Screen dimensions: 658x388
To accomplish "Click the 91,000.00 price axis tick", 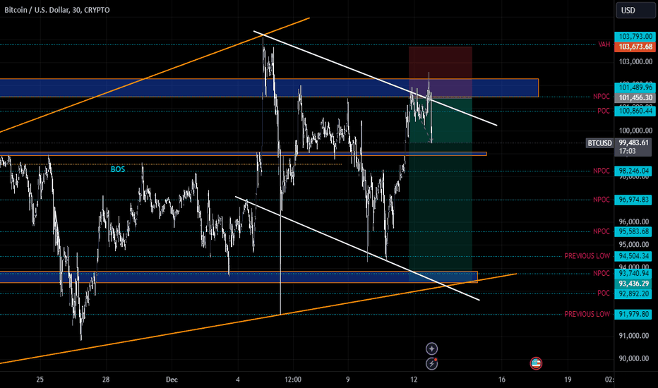I will (635, 336).
